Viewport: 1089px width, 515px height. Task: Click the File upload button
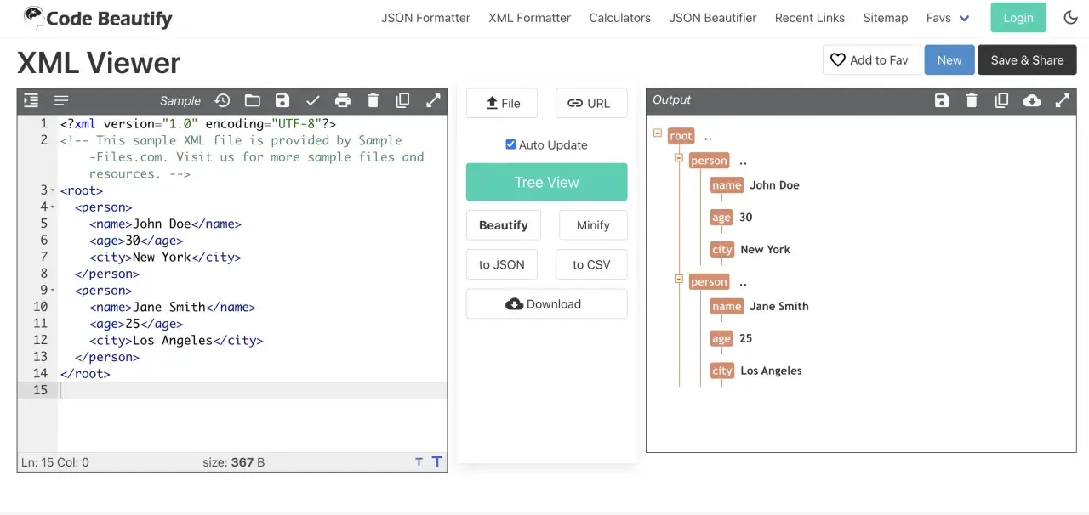[x=502, y=103]
